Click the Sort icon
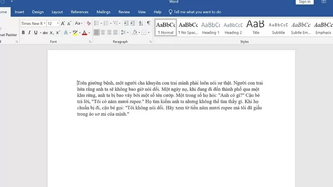This screenshot has height=187, width=333. click(x=141, y=23)
